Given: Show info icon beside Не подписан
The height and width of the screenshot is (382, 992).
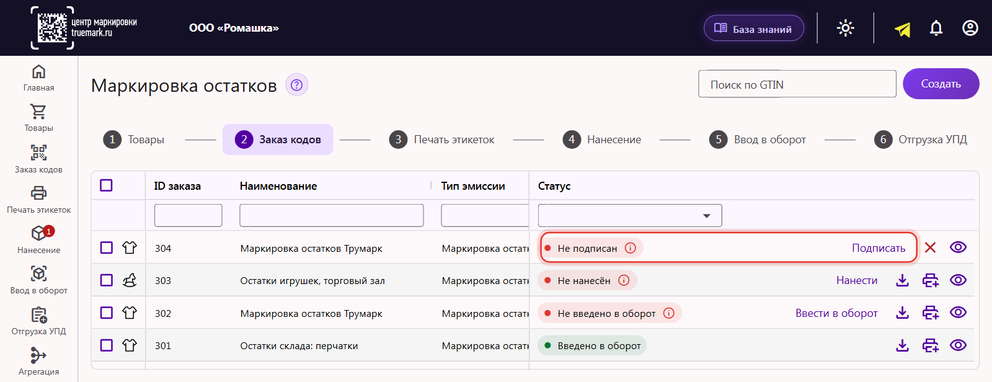Looking at the screenshot, I should point(630,248).
